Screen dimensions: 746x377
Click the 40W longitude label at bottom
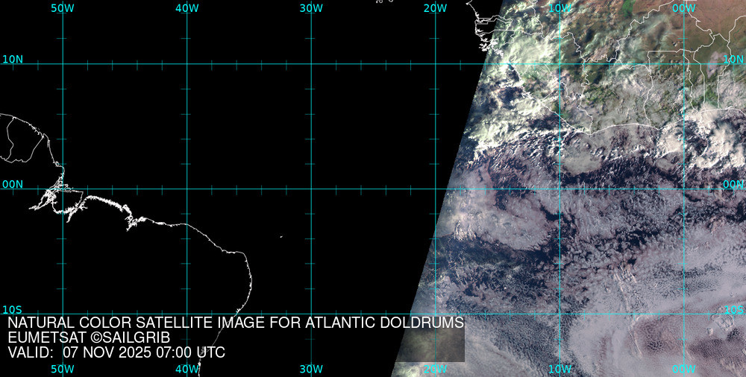(186, 369)
